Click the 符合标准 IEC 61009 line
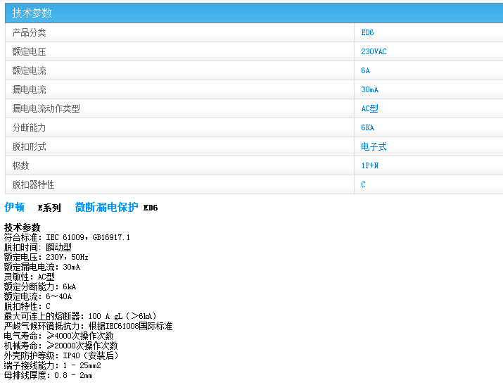 (x=67, y=237)
